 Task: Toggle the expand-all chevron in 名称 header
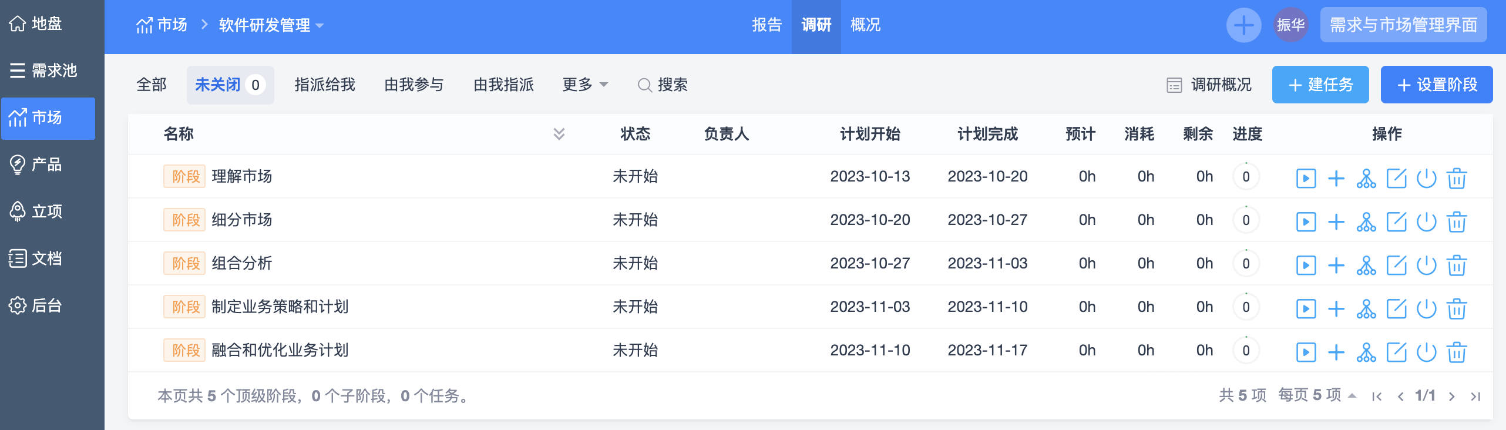coord(559,134)
